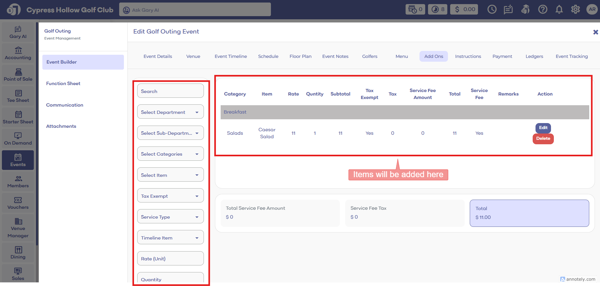Open the Tee Sheet sidebar icon

pos(18,96)
